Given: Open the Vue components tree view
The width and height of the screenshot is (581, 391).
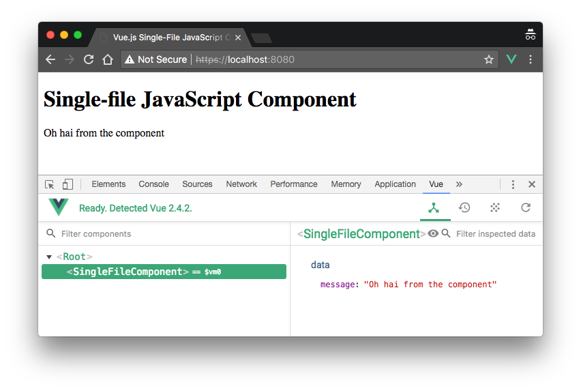Looking at the screenshot, I should click(434, 207).
